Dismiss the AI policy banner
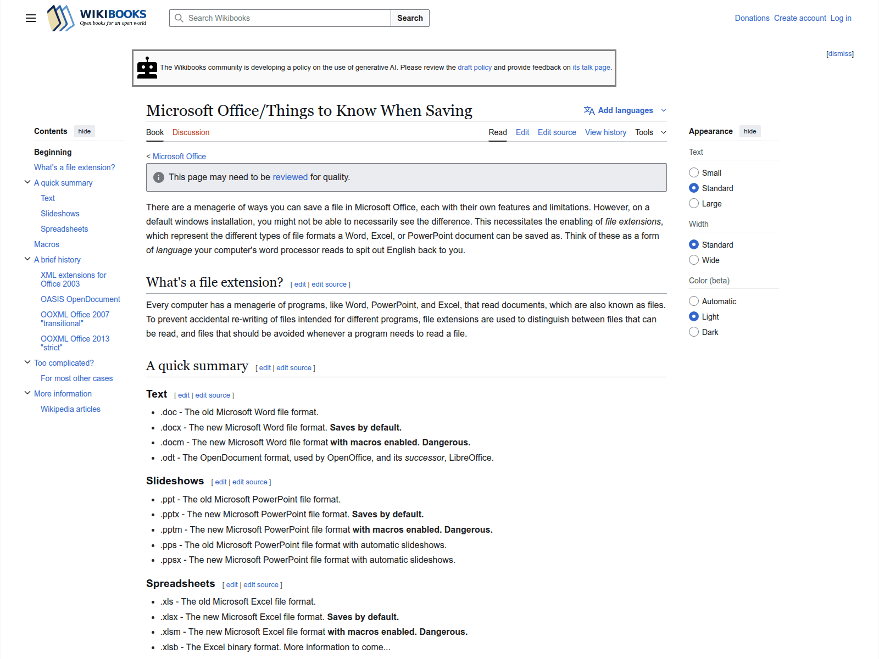Image resolution: width=879 pixels, height=659 pixels. [839, 53]
